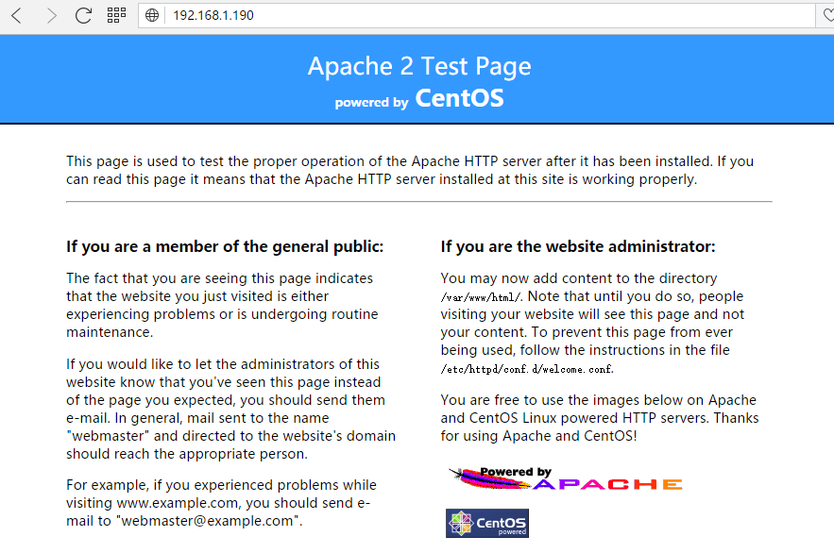The image size is (834, 553).
Task: Click the "website administrator" heading
Action: click(578, 247)
